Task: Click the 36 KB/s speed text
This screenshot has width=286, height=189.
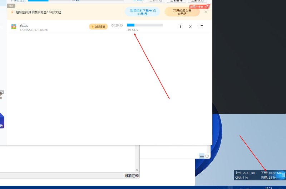Action: tap(133, 30)
